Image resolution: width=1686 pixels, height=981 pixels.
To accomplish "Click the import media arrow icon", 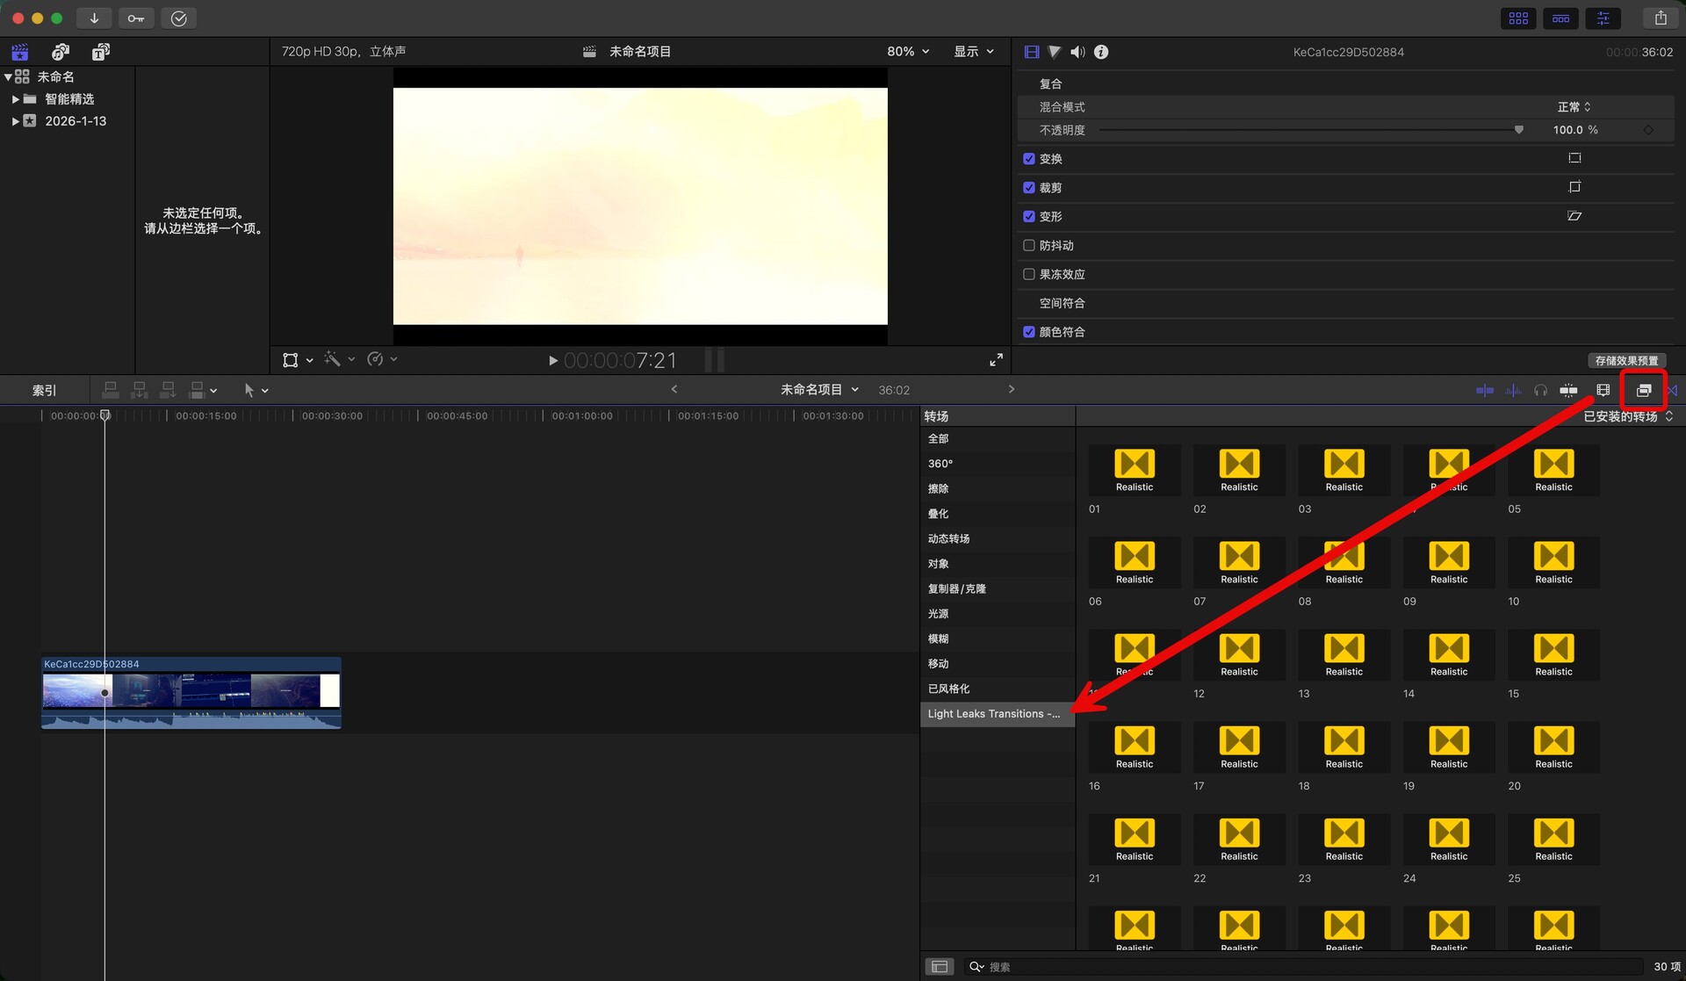I will [x=94, y=18].
